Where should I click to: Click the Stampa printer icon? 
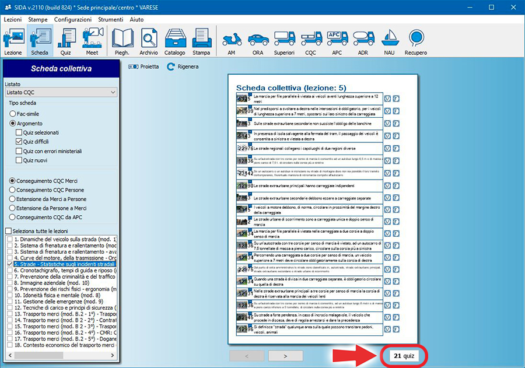point(201,41)
